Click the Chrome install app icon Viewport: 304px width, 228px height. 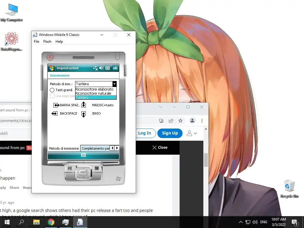pyautogui.click(x=161, y=121)
